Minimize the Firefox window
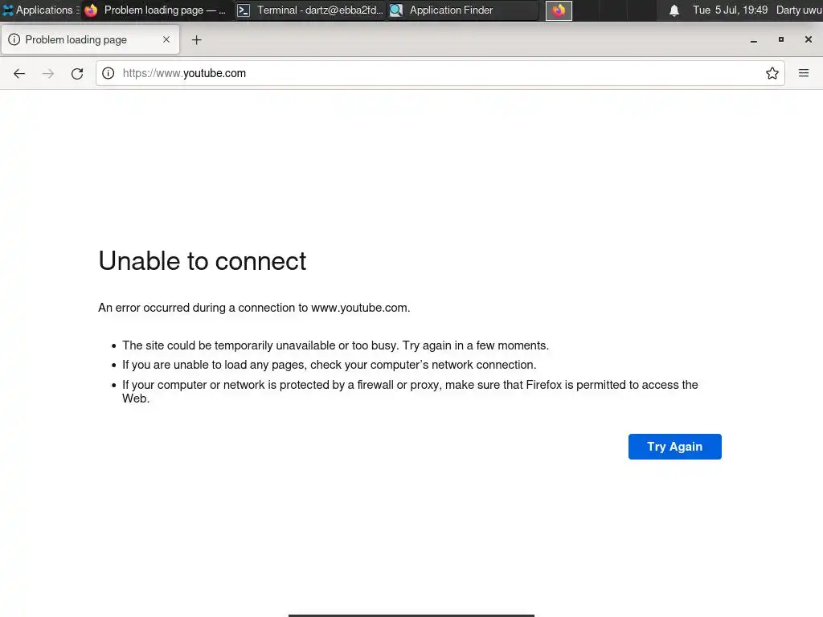This screenshot has height=617, width=823. (754, 40)
